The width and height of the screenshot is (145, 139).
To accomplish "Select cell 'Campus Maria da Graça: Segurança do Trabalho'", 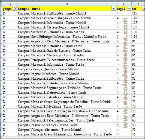I will (x=67, y=102).
